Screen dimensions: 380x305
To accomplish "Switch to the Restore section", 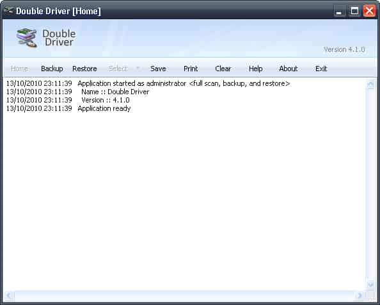I will click(84, 69).
